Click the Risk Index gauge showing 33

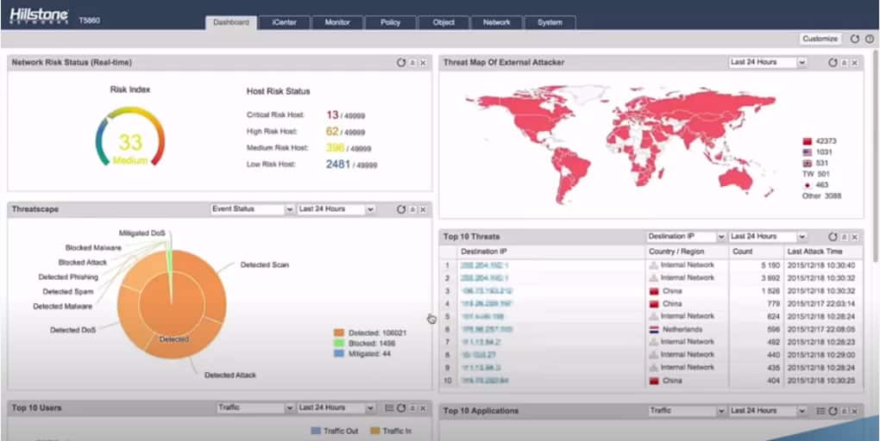pyautogui.click(x=130, y=137)
